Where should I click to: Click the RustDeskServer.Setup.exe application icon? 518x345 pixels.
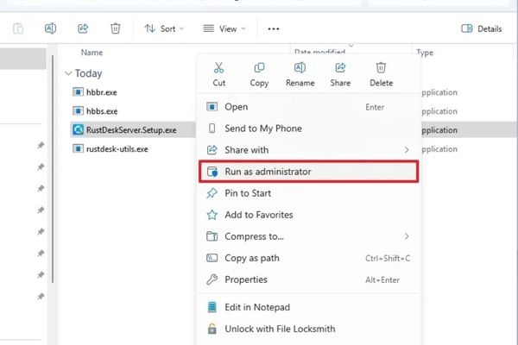78,129
